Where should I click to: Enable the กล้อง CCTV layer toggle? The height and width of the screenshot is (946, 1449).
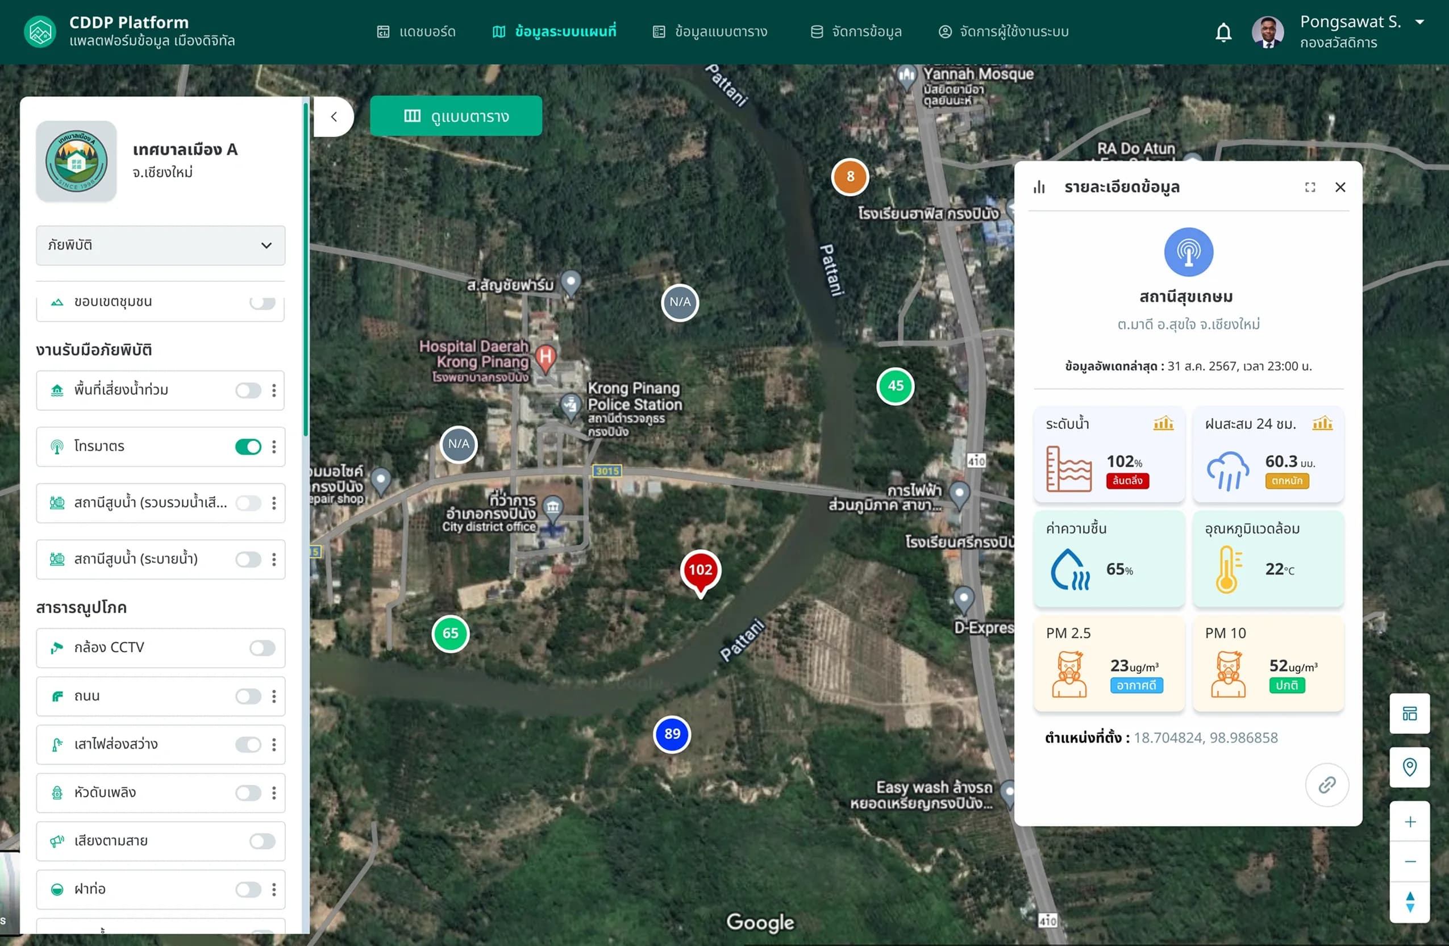[263, 648]
